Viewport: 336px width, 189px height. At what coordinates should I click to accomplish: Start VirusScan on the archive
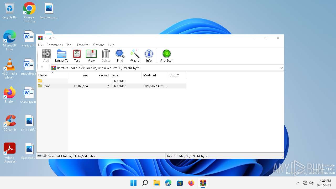[x=166, y=56]
